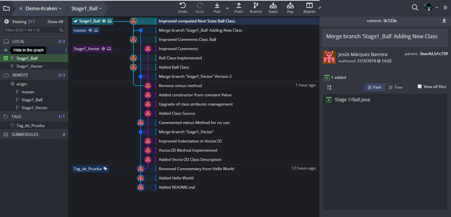Enable the View all files checkbox

coord(420,87)
